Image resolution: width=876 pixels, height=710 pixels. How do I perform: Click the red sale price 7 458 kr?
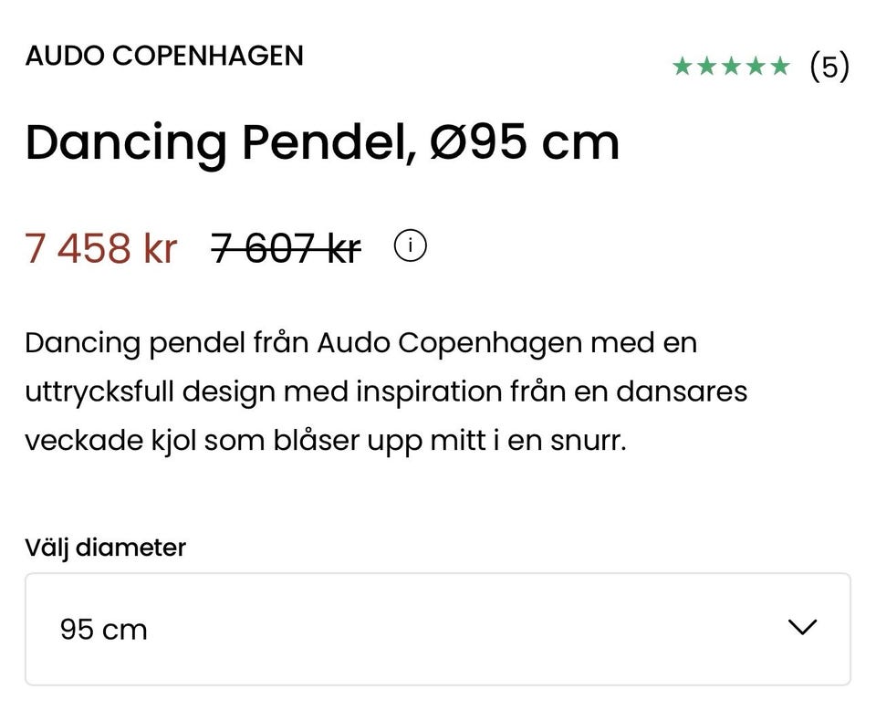coord(101,248)
